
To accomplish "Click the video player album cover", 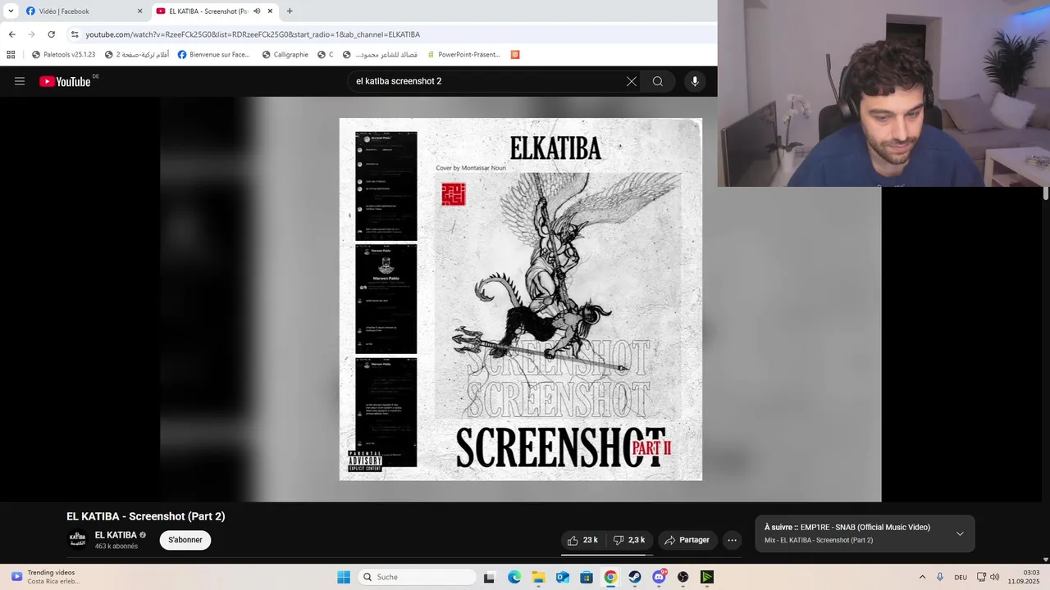I will (521, 299).
